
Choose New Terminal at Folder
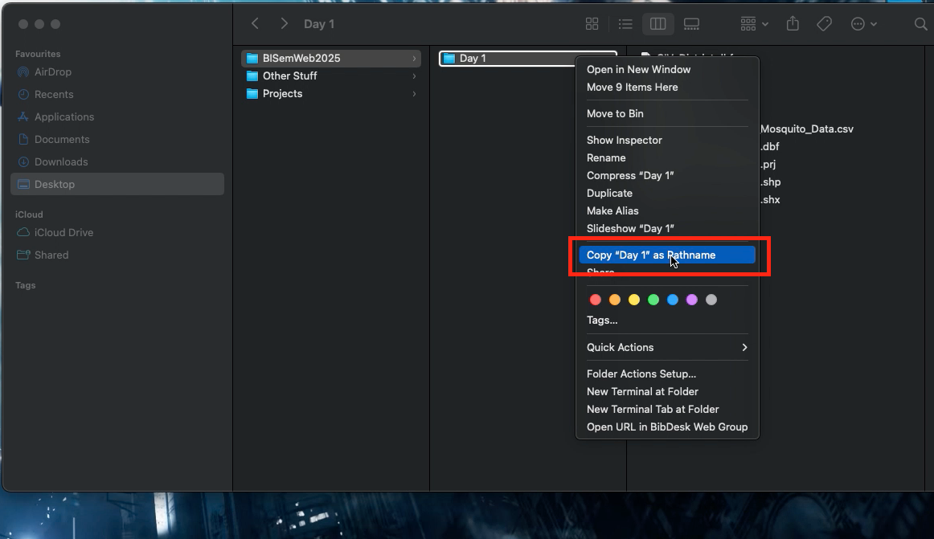tap(642, 391)
